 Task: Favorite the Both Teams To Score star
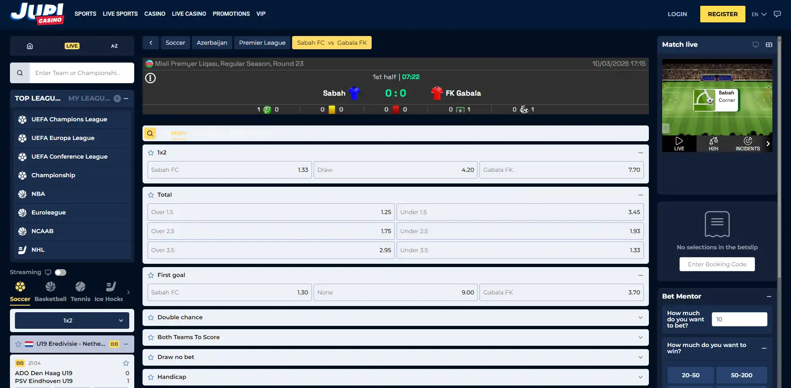[151, 337]
